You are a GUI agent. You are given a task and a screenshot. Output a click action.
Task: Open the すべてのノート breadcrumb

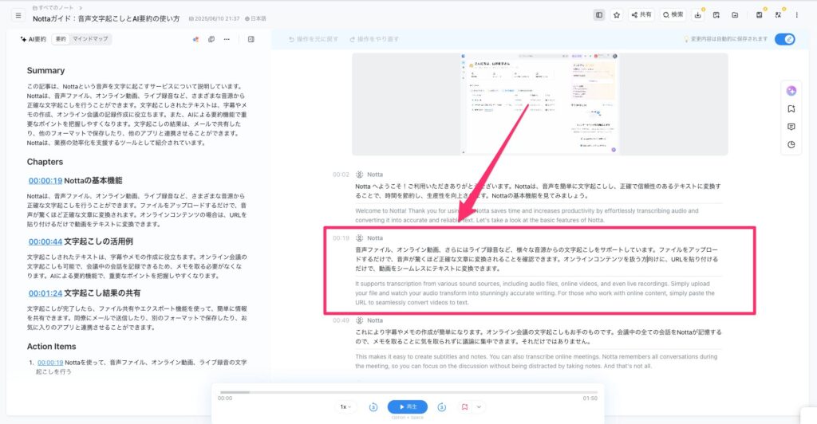[53, 8]
